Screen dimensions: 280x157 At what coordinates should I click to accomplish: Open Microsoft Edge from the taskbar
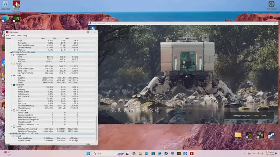pos(147,154)
